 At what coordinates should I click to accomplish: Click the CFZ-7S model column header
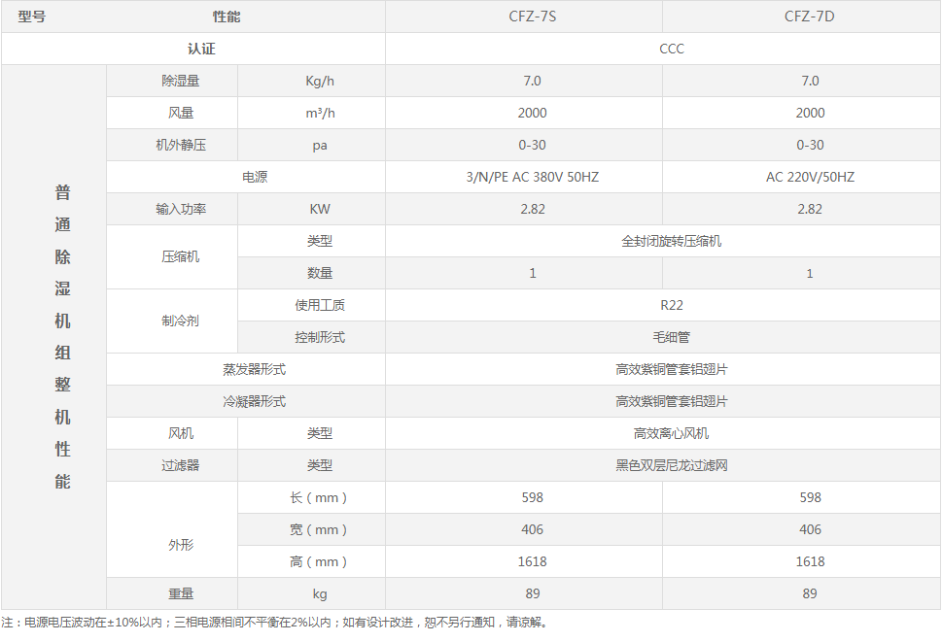532,17
